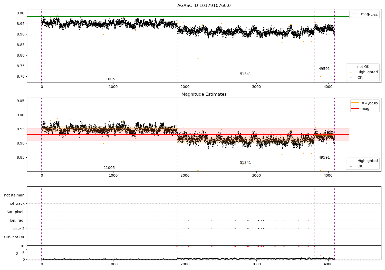Click the orange outlier point near 8.78 magnitude
This screenshot has height=270, width=385.
(x=198, y=58)
